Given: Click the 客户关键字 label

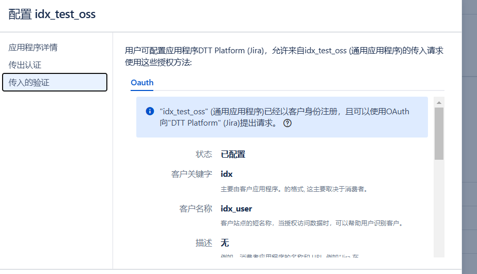Looking at the screenshot, I should pyautogui.click(x=192, y=174).
